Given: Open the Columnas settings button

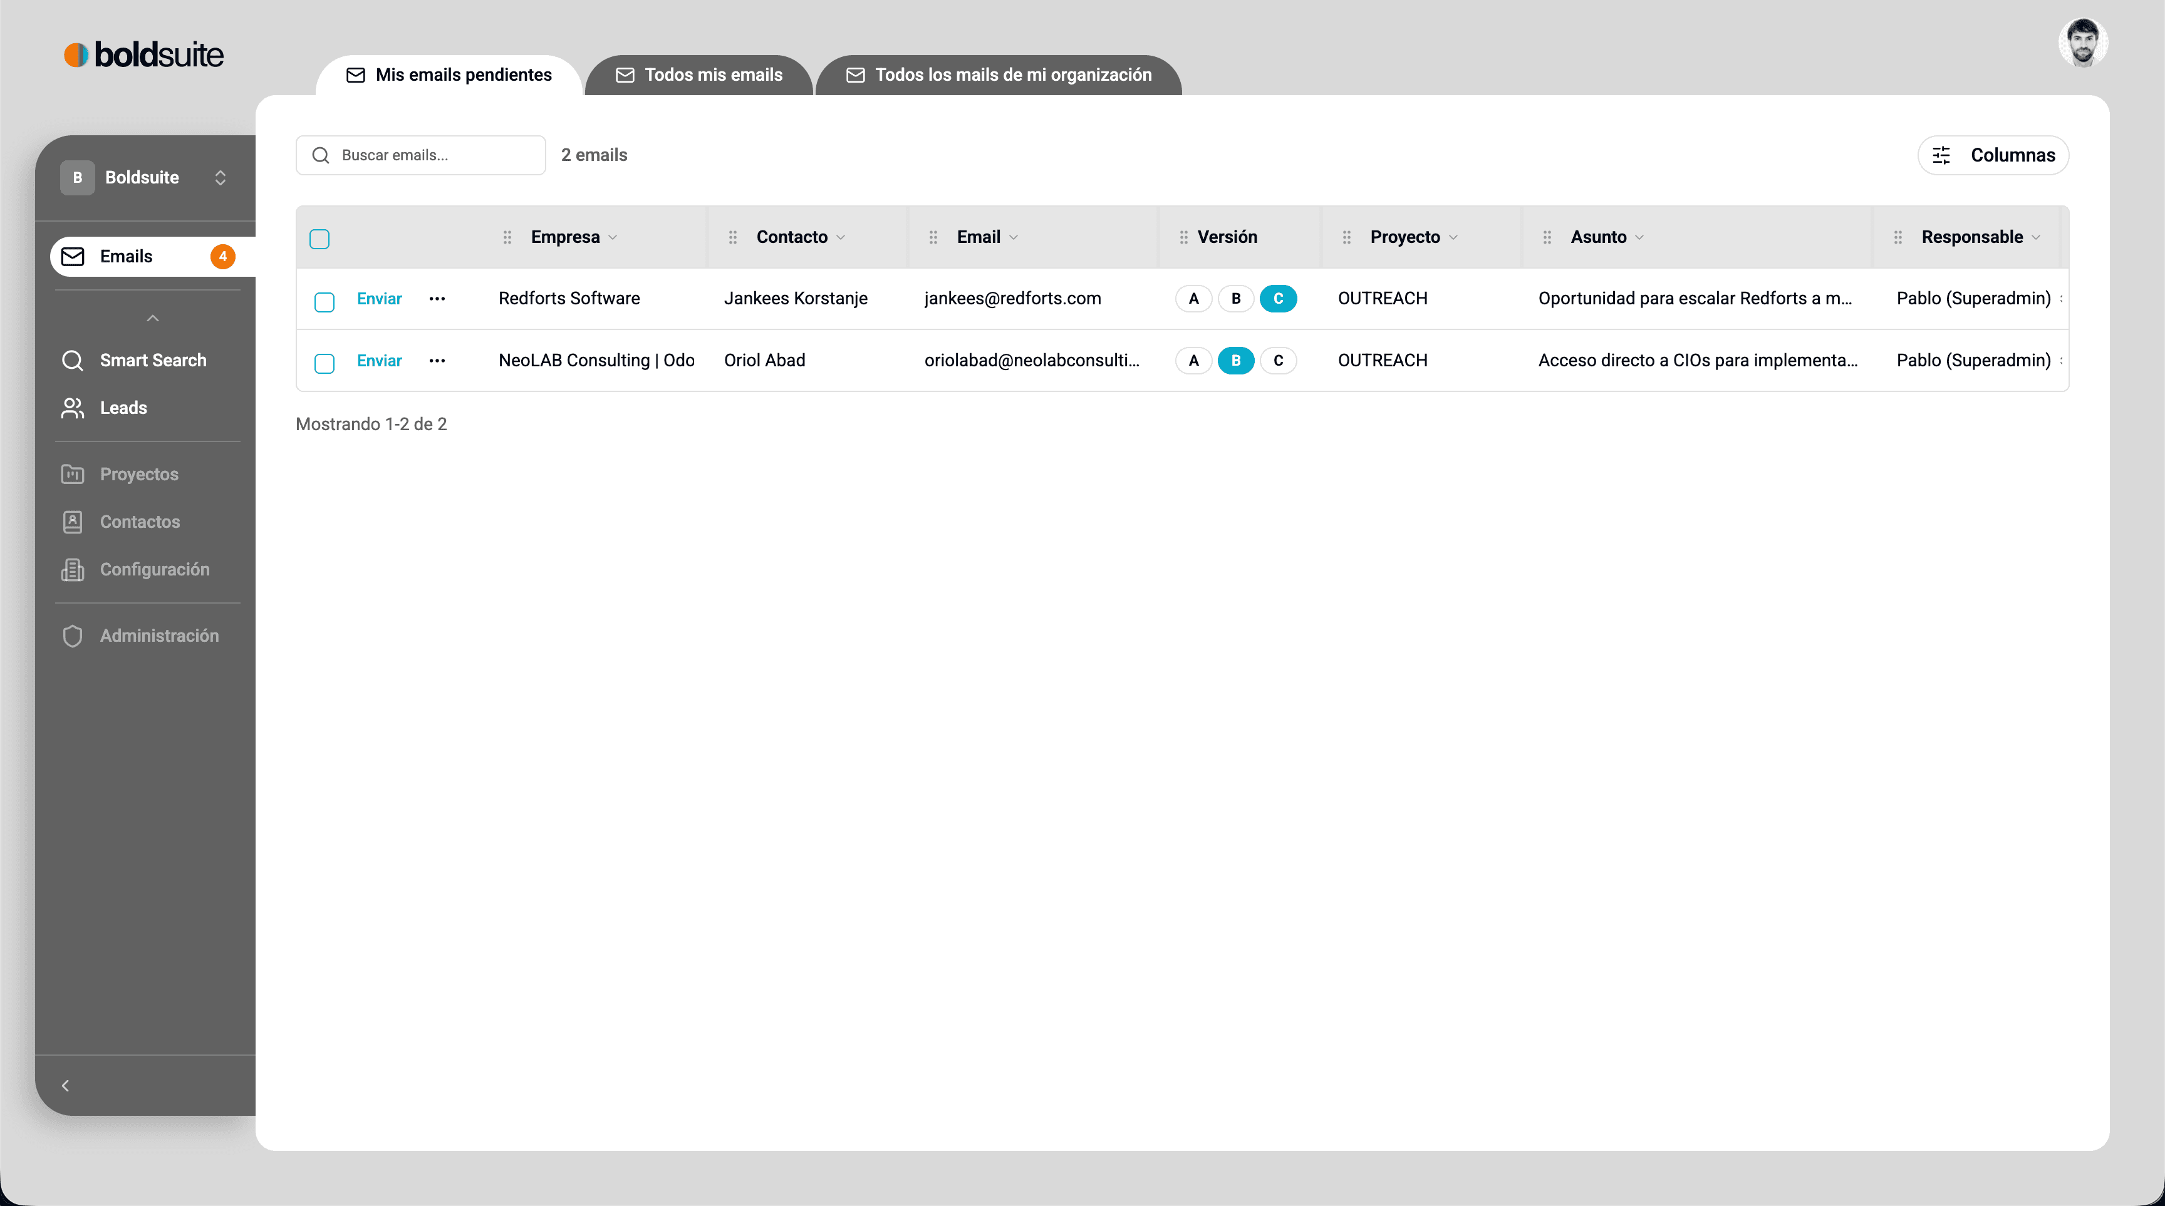Looking at the screenshot, I should pos(1993,155).
